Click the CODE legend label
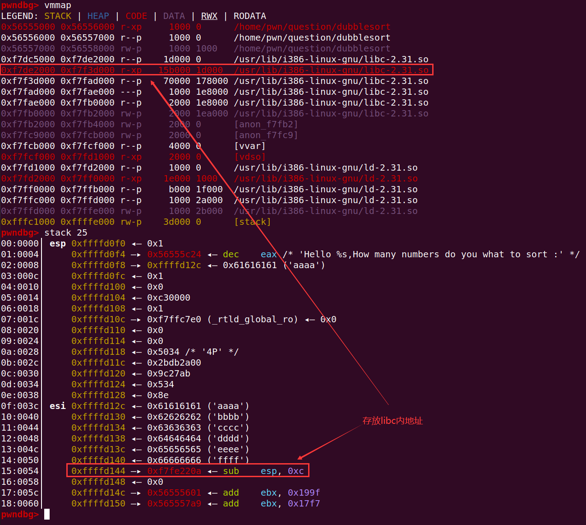This screenshot has height=525, width=586. click(136, 16)
